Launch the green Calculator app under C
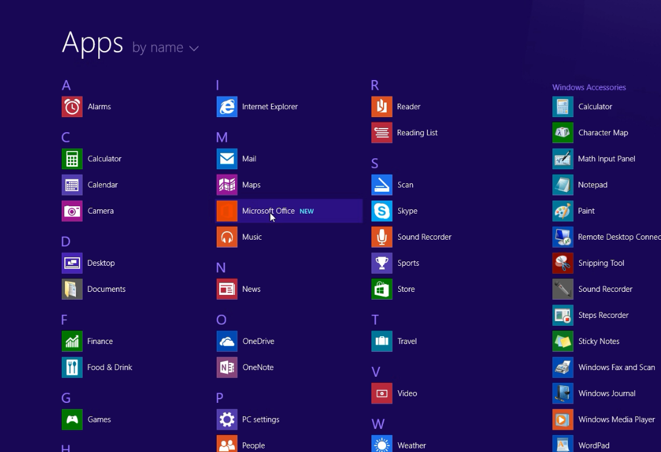Viewport: 661px width, 452px height. (x=72, y=159)
